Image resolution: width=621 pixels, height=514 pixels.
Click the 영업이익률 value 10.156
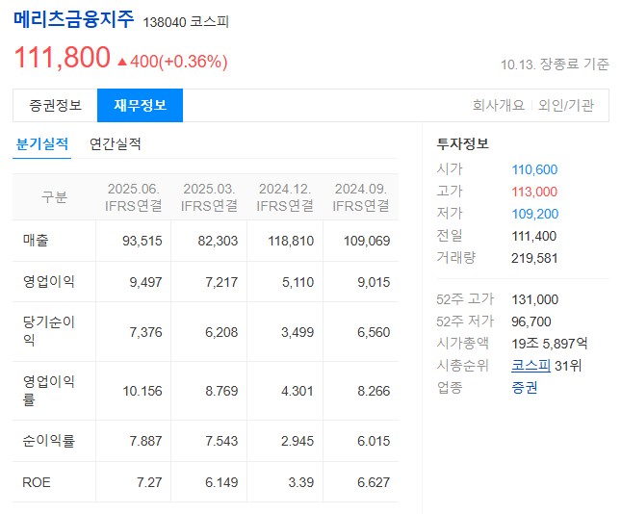tap(142, 391)
